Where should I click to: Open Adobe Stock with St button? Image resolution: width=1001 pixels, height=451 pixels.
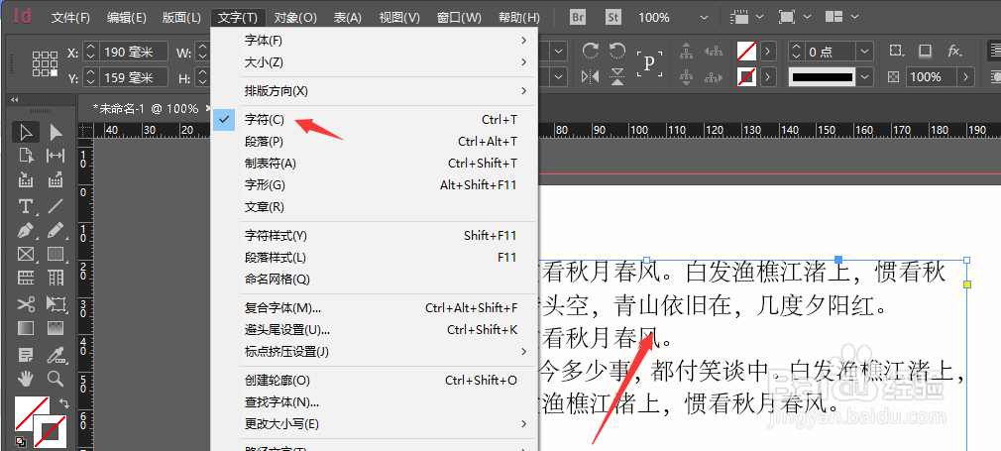[613, 17]
